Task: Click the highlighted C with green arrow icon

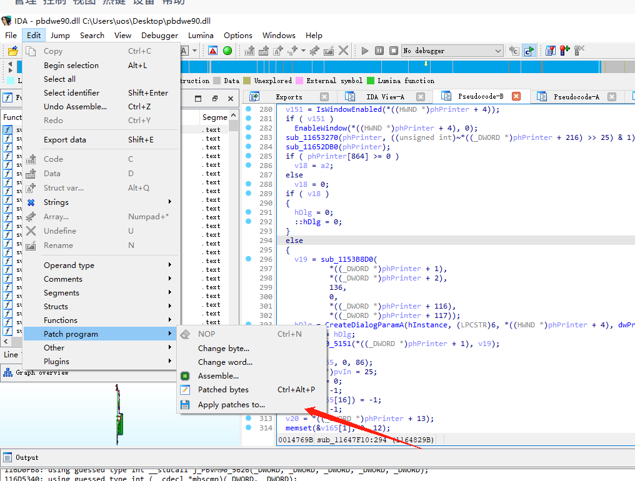Action: [x=529, y=51]
